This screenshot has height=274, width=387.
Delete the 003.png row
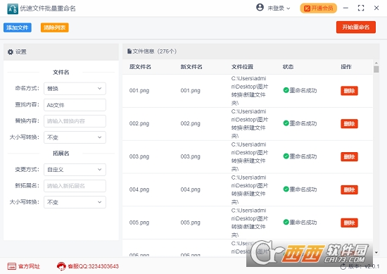click(x=349, y=156)
